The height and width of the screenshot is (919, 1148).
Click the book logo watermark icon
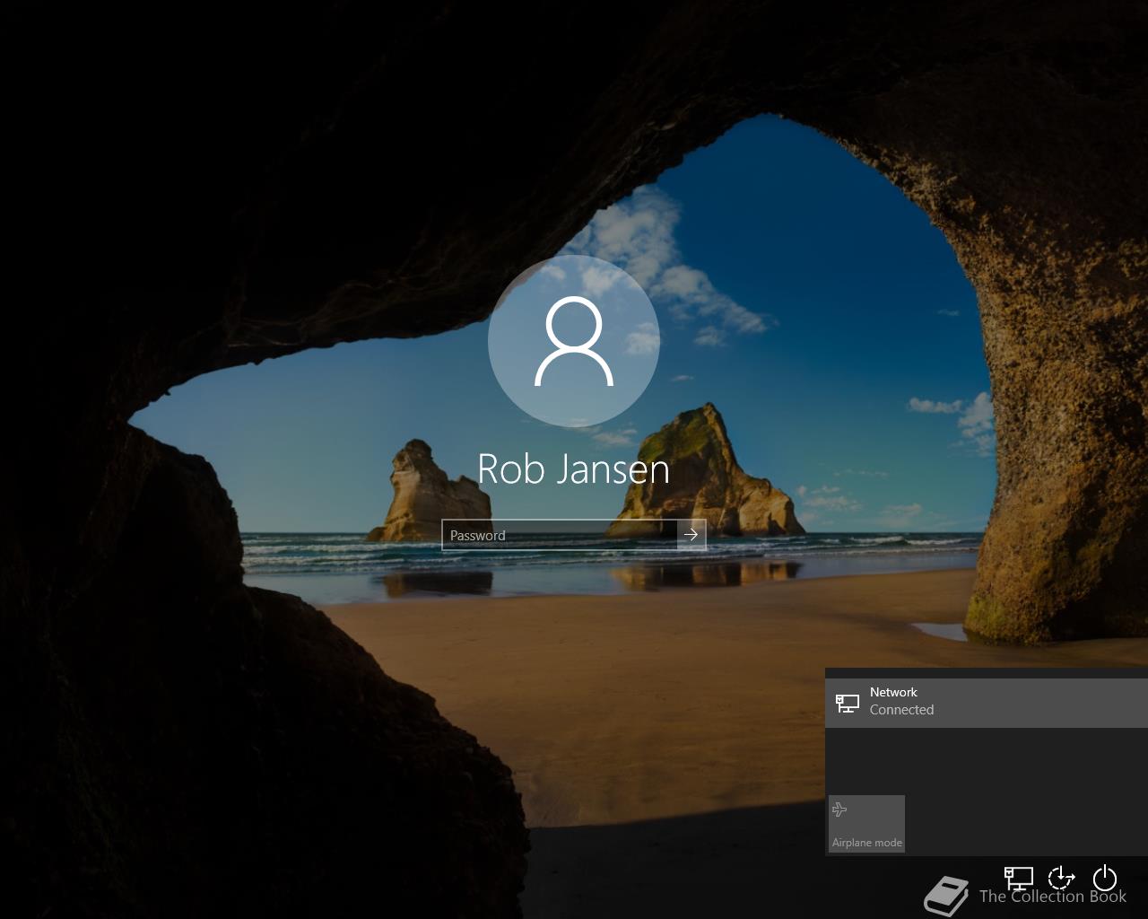point(946,895)
